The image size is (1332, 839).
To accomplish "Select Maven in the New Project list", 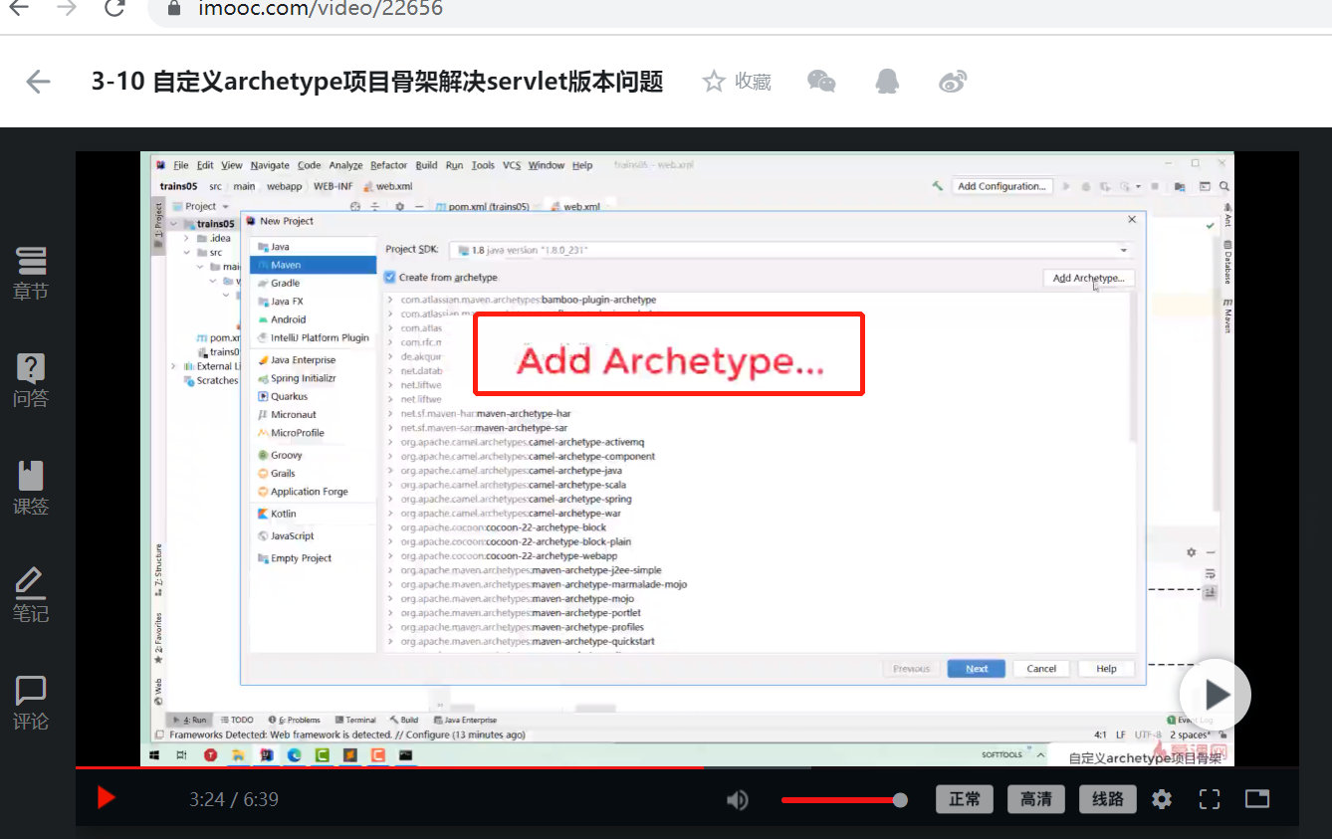I will [x=313, y=265].
